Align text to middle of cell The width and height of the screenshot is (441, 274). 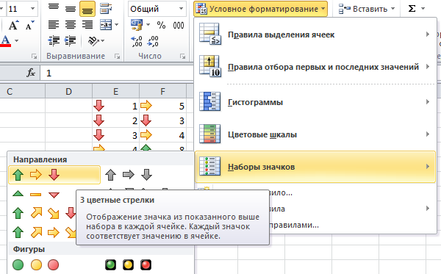[71, 9]
